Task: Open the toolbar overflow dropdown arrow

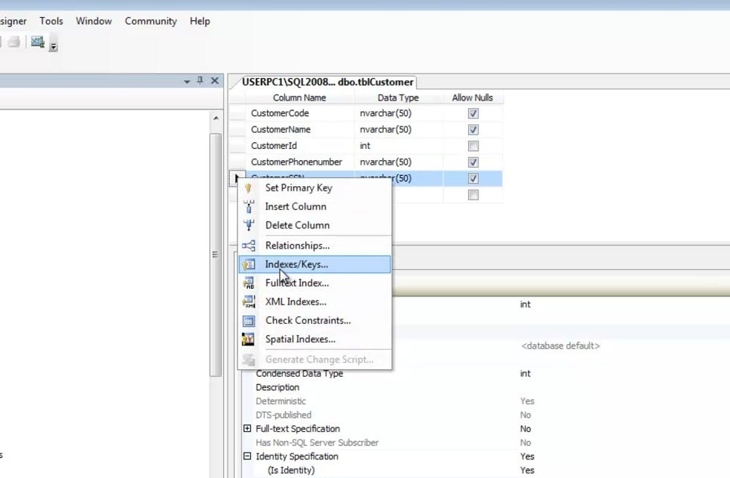Action: [54, 47]
